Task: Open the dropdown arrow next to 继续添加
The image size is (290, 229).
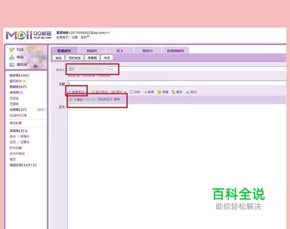Action: pyautogui.click(x=86, y=92)
